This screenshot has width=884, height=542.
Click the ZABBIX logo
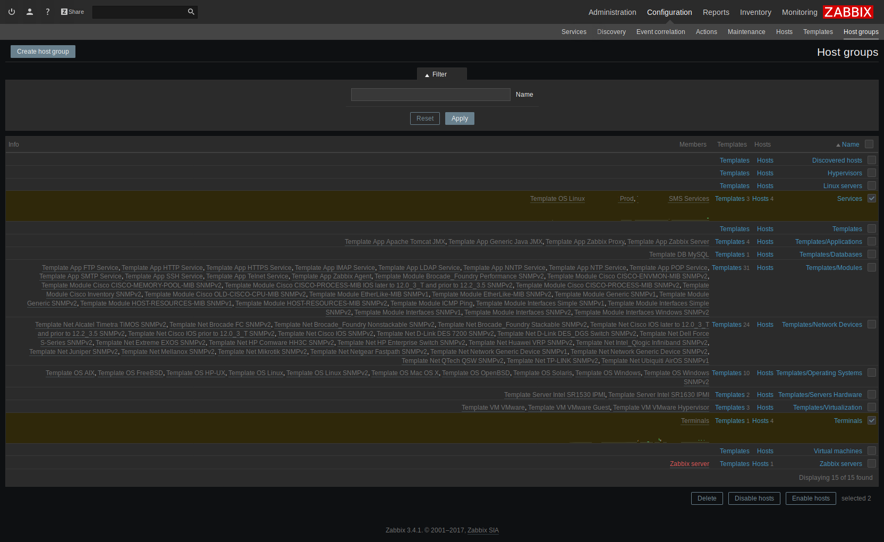(848, 12)
